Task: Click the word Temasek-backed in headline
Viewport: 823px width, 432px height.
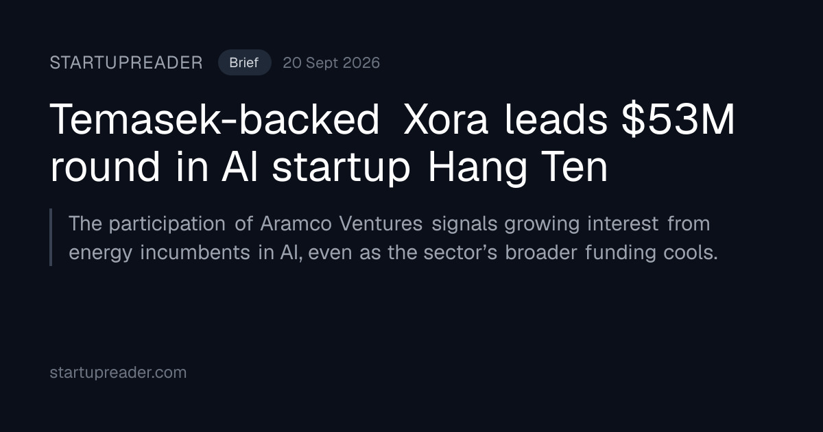Action: (x=215, y=121)
